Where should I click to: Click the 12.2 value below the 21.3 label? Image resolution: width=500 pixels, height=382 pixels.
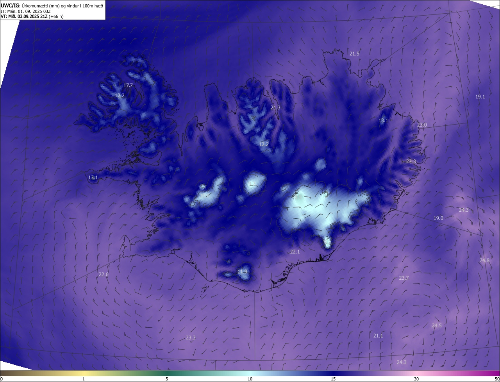(264, 144)
